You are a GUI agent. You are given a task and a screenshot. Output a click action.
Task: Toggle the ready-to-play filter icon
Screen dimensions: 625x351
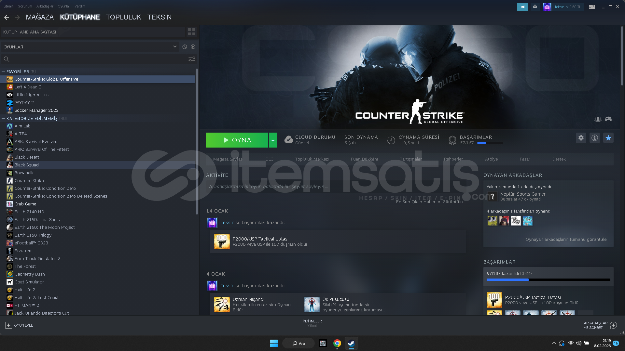coord(193,47)
